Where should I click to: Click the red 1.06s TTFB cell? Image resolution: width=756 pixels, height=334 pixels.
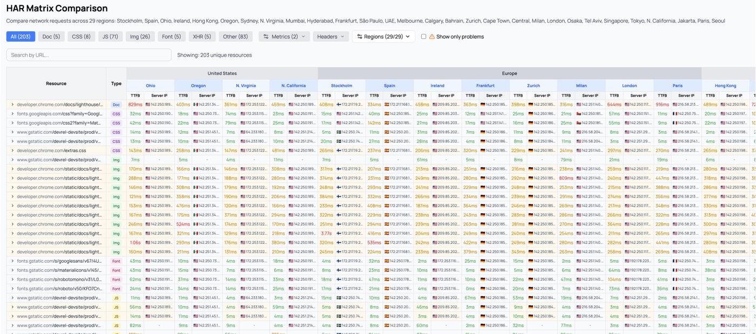coord(135,243)
